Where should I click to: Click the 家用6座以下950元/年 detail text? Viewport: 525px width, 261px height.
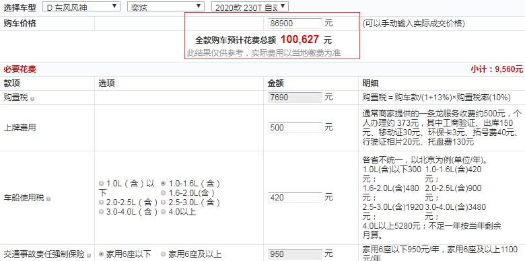[440, 254]
